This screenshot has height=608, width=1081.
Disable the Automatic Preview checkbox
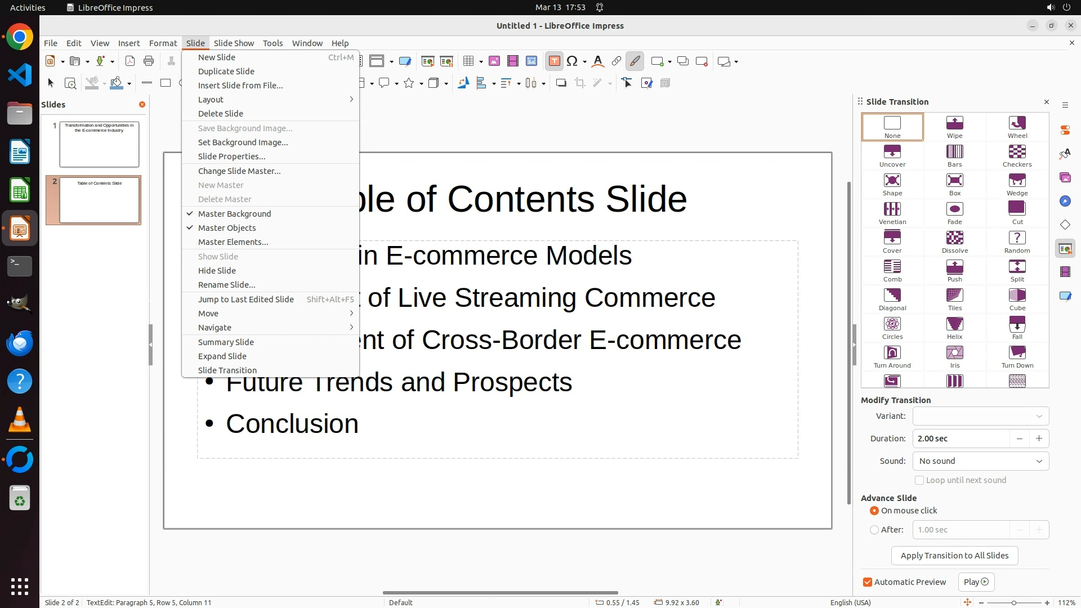pos(868,582)
